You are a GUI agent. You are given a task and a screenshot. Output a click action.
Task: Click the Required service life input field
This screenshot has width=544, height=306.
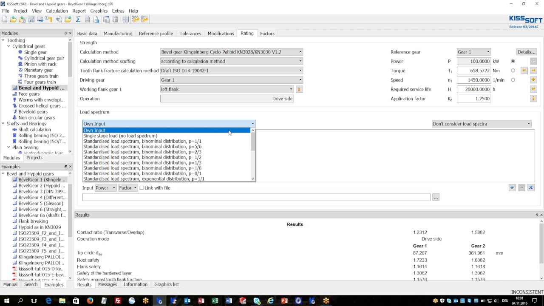(474, 89)
